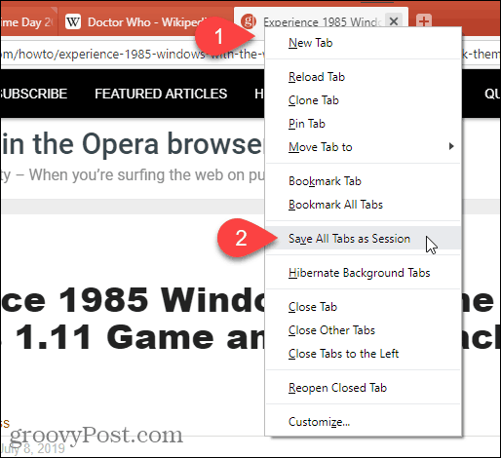Open Customize... from context menu
The width and height of the screenshot is (501, 458).
(364, 422)
